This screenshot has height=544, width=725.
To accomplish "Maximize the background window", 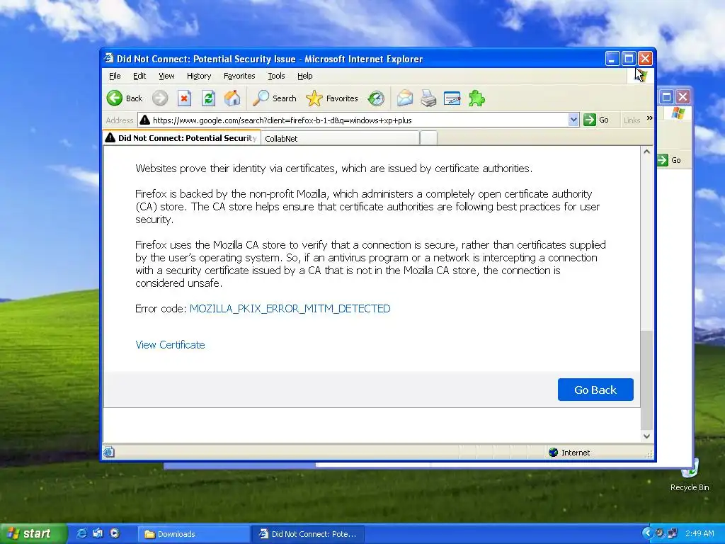I will [x=666, y=96].
